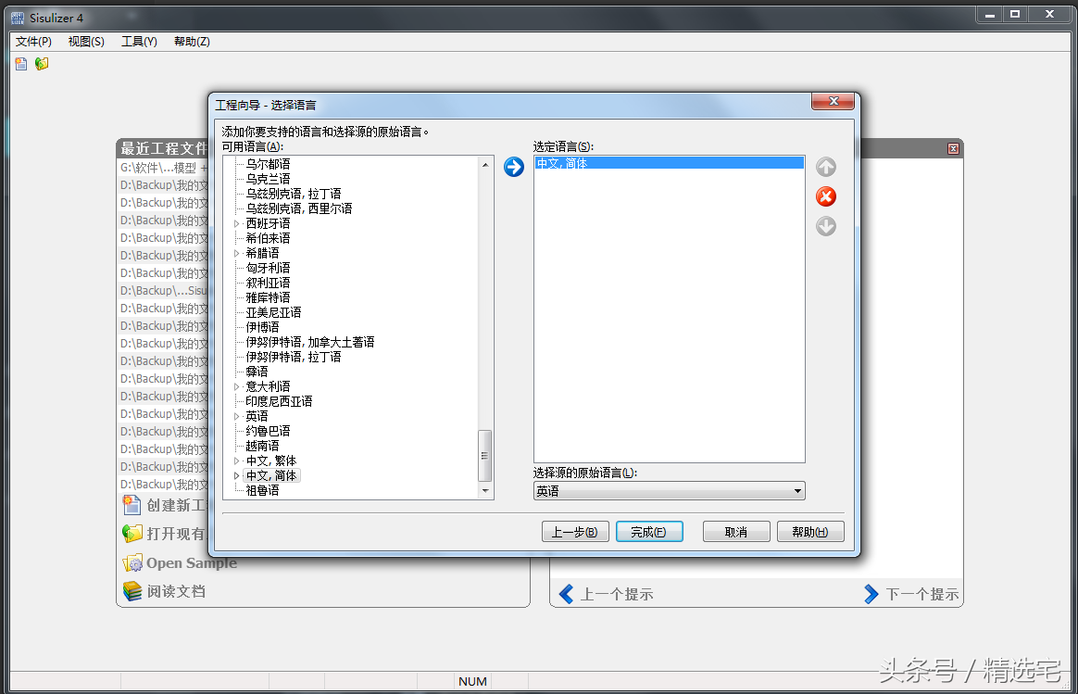Open the 视图(S) menu

point(87,42)
